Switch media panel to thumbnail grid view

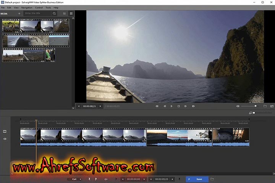click(71, 13)
